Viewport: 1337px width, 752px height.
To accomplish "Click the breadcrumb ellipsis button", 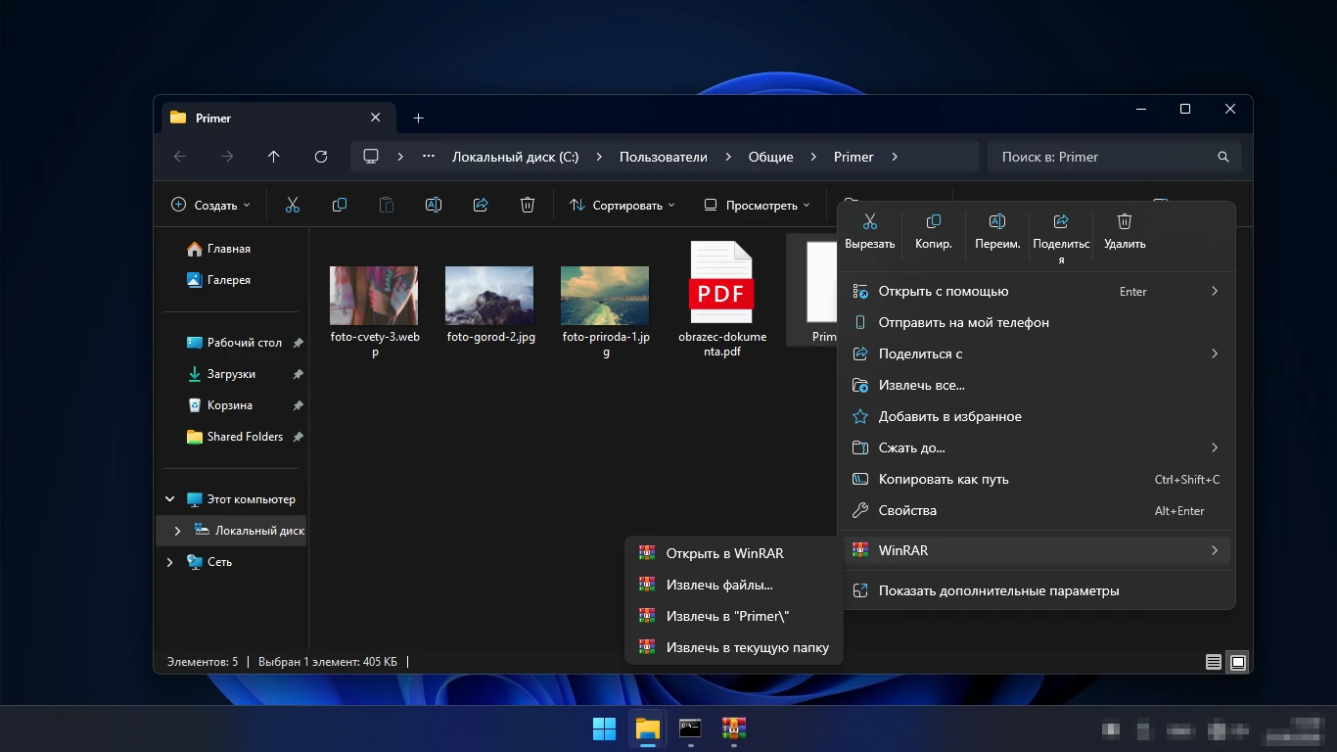I will pyautogui.click(x=429, y=157).
